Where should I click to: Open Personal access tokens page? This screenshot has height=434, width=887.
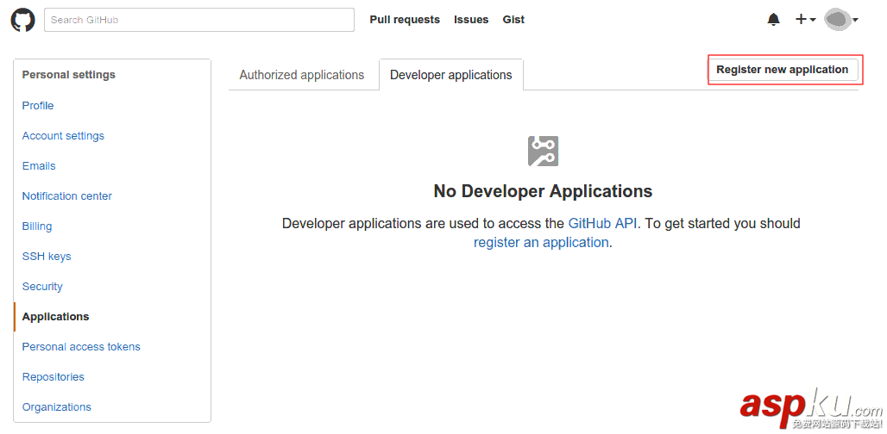[x=81, y=347]
